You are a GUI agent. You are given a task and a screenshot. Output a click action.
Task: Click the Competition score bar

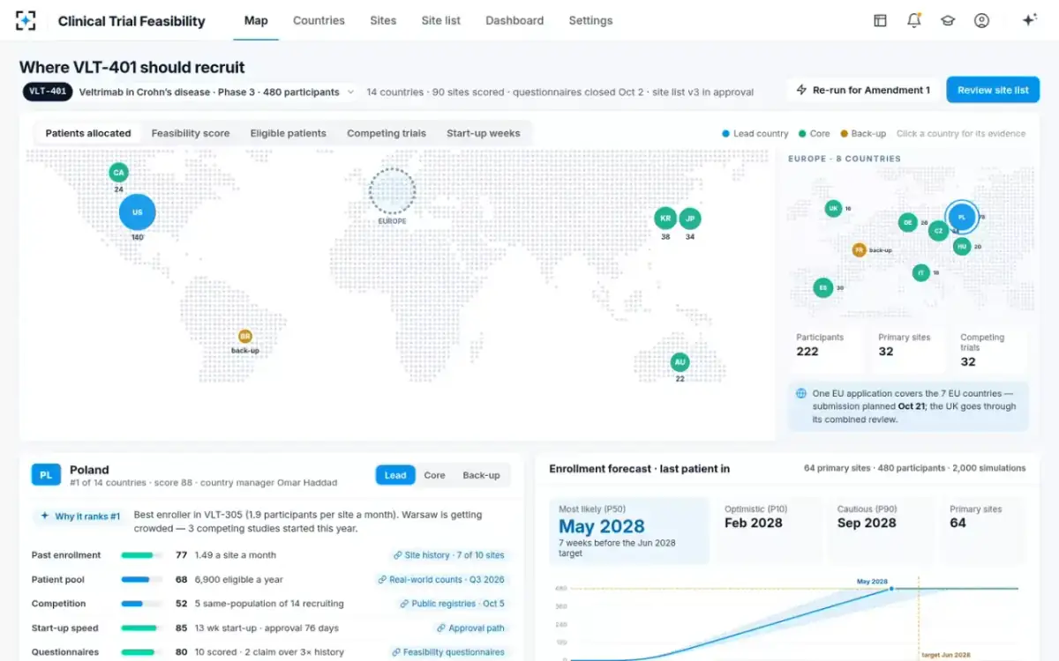pos(141,604)
